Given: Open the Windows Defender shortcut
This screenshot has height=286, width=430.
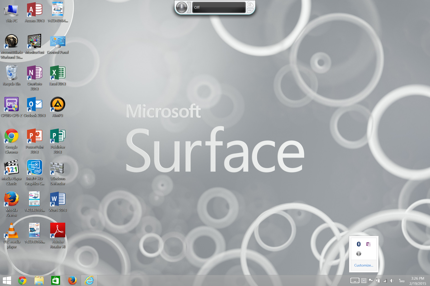Looking at the screenshot, I should pos(58,173).
